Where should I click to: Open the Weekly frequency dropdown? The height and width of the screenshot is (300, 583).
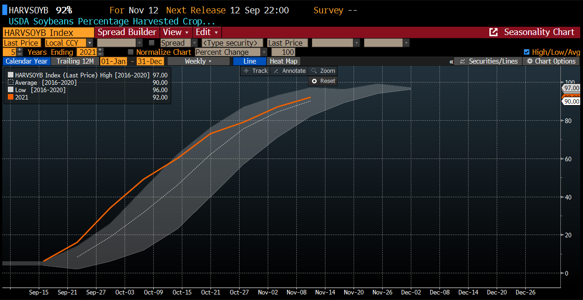[198, 61]
